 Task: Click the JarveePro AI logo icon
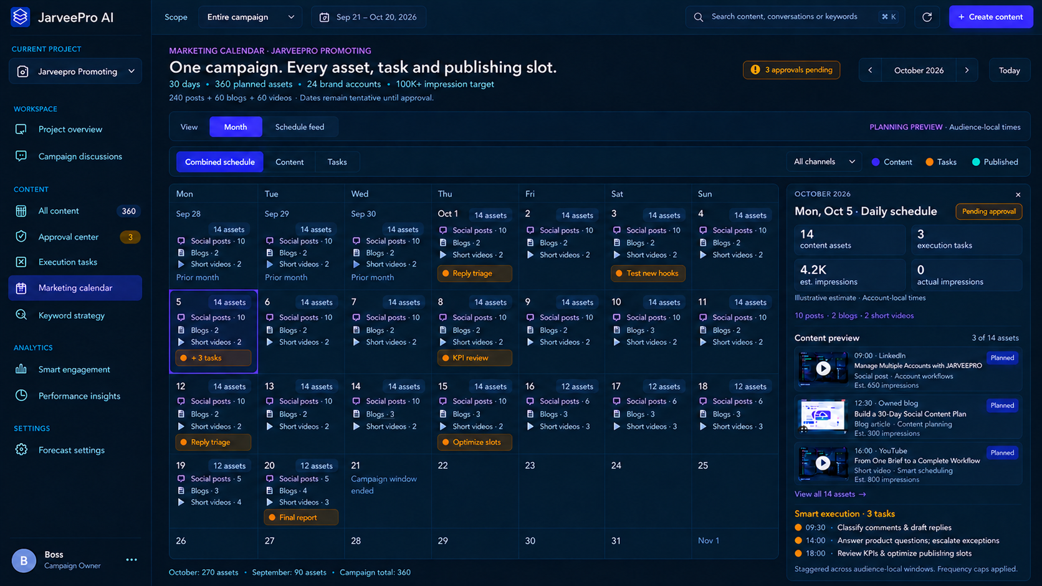point(20,17)
